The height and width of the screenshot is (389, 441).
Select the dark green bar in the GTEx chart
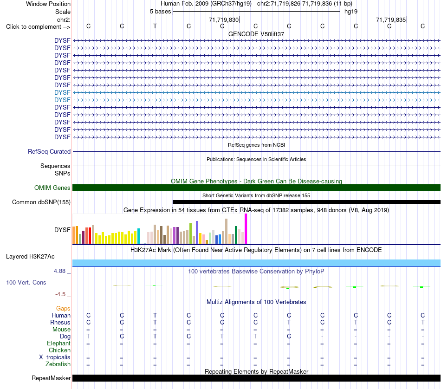[x=236, y=235]
